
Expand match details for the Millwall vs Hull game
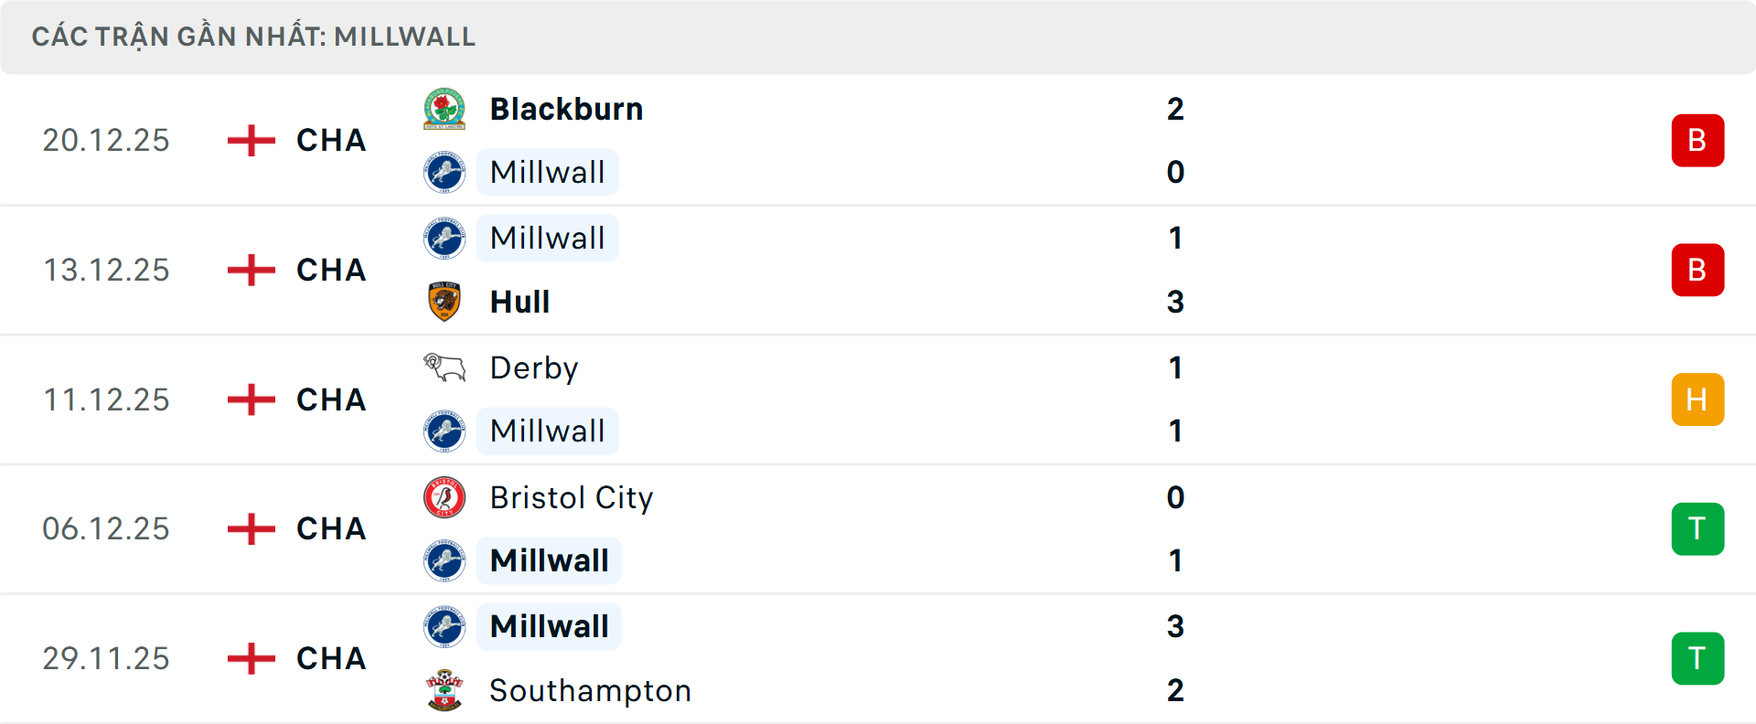tap(878, 270)
